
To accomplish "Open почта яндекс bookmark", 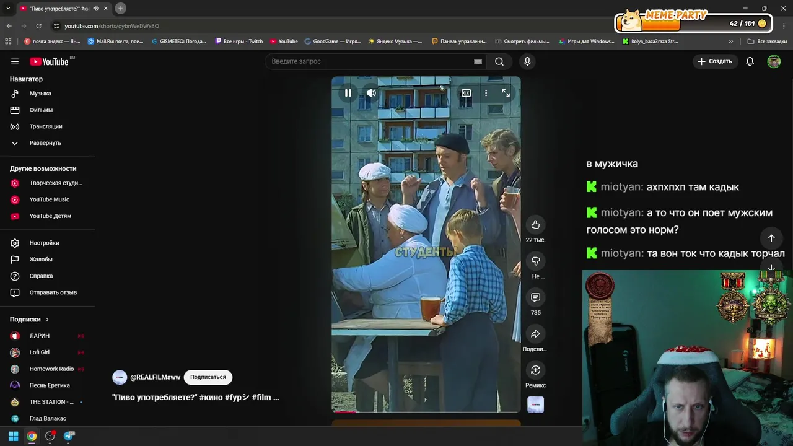I will pos(52,42).
